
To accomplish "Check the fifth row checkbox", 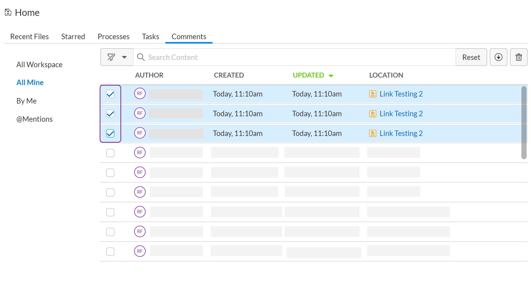I will pos(110,173).
